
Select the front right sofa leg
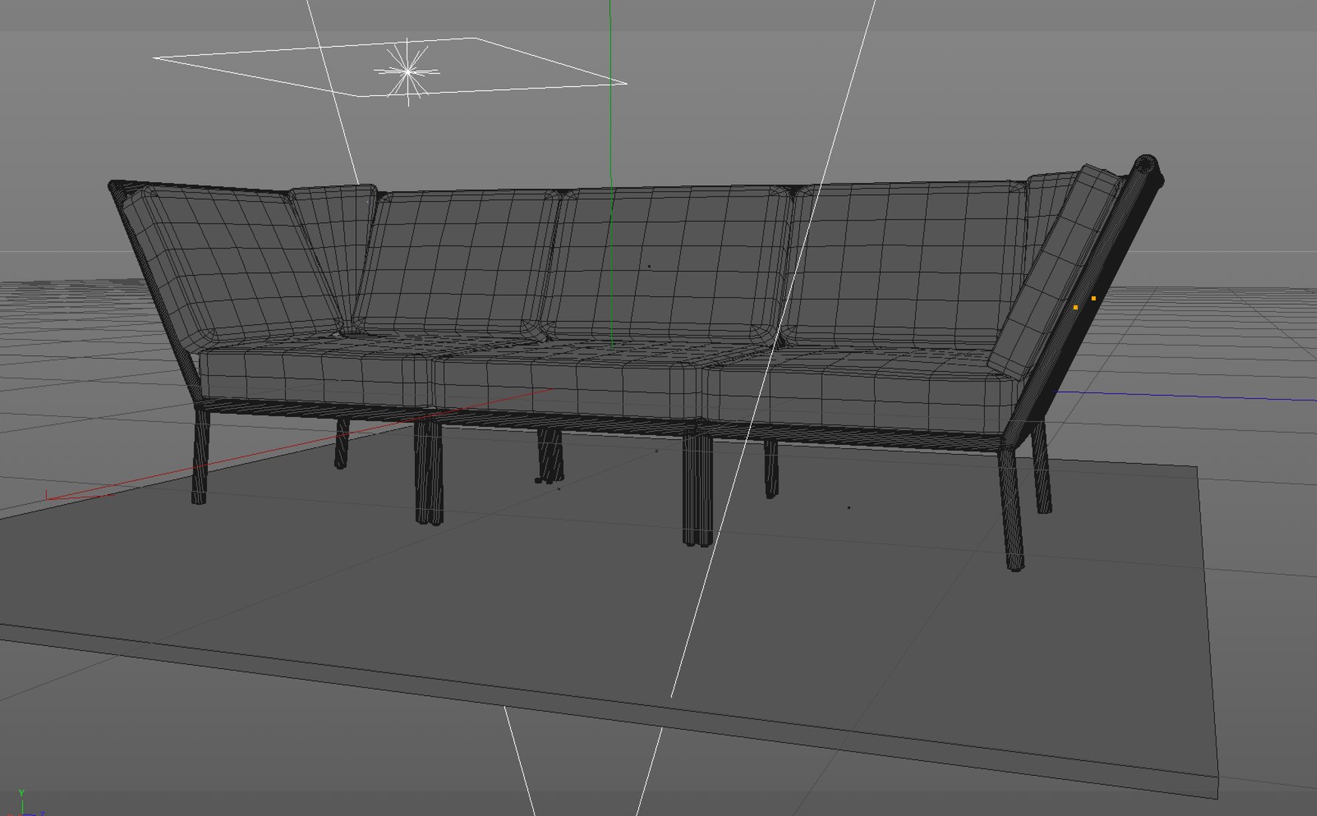click(x=1011, y=510)
